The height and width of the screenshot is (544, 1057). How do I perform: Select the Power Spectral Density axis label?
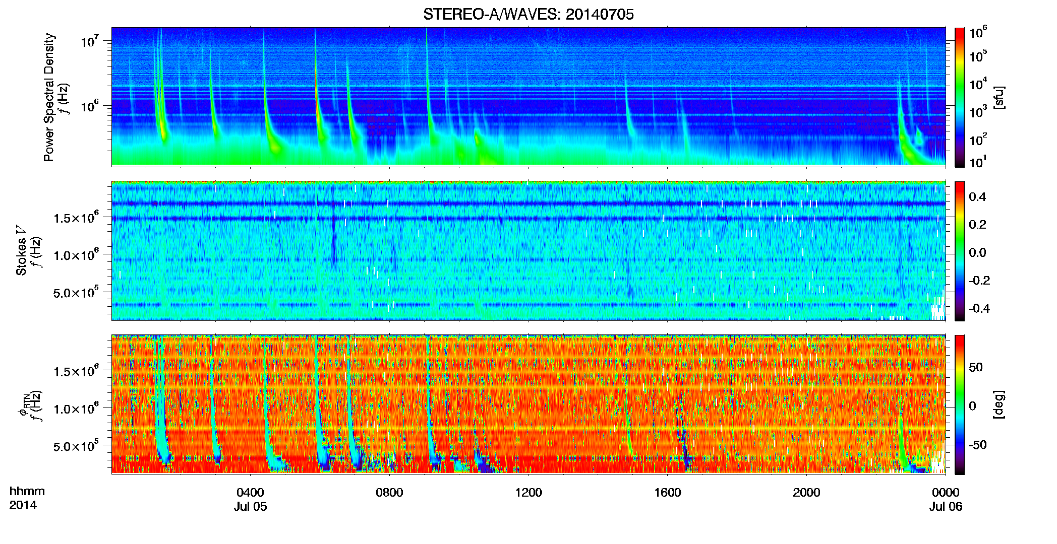coord(49,97)
